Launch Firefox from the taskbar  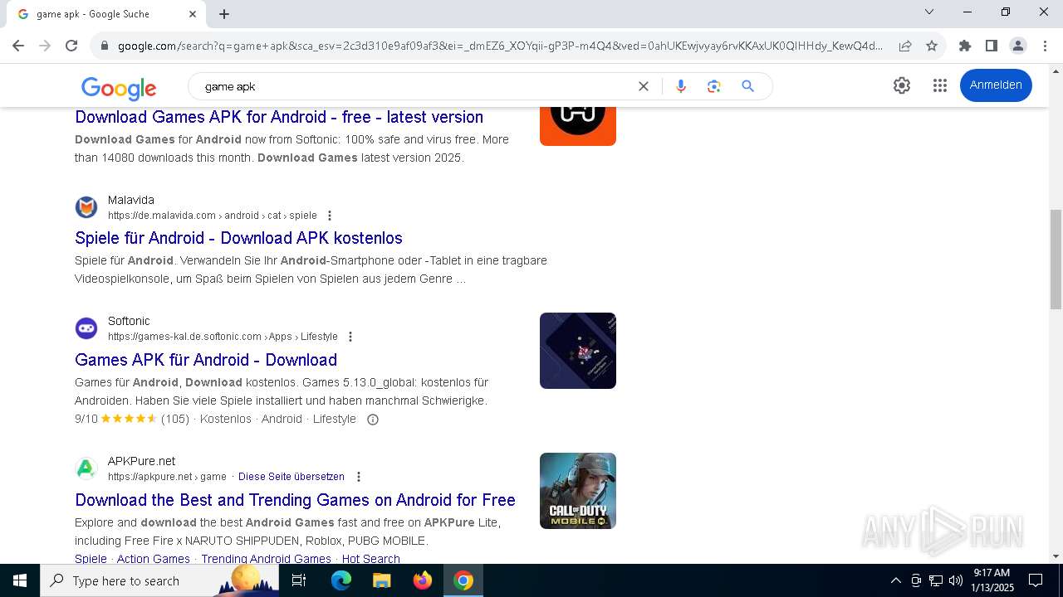423,580
